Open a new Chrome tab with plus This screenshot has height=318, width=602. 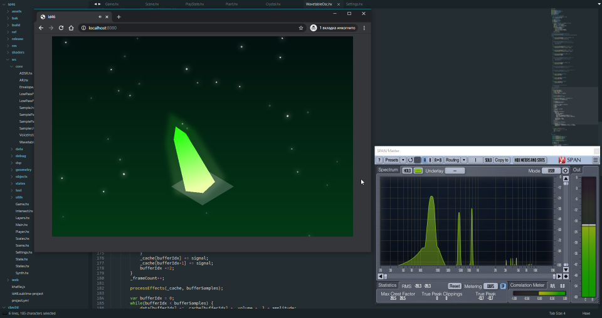119,17
